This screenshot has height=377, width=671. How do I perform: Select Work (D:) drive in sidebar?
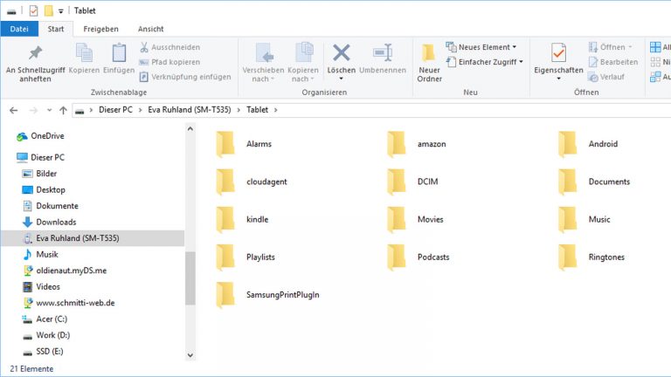coord(52,335)
